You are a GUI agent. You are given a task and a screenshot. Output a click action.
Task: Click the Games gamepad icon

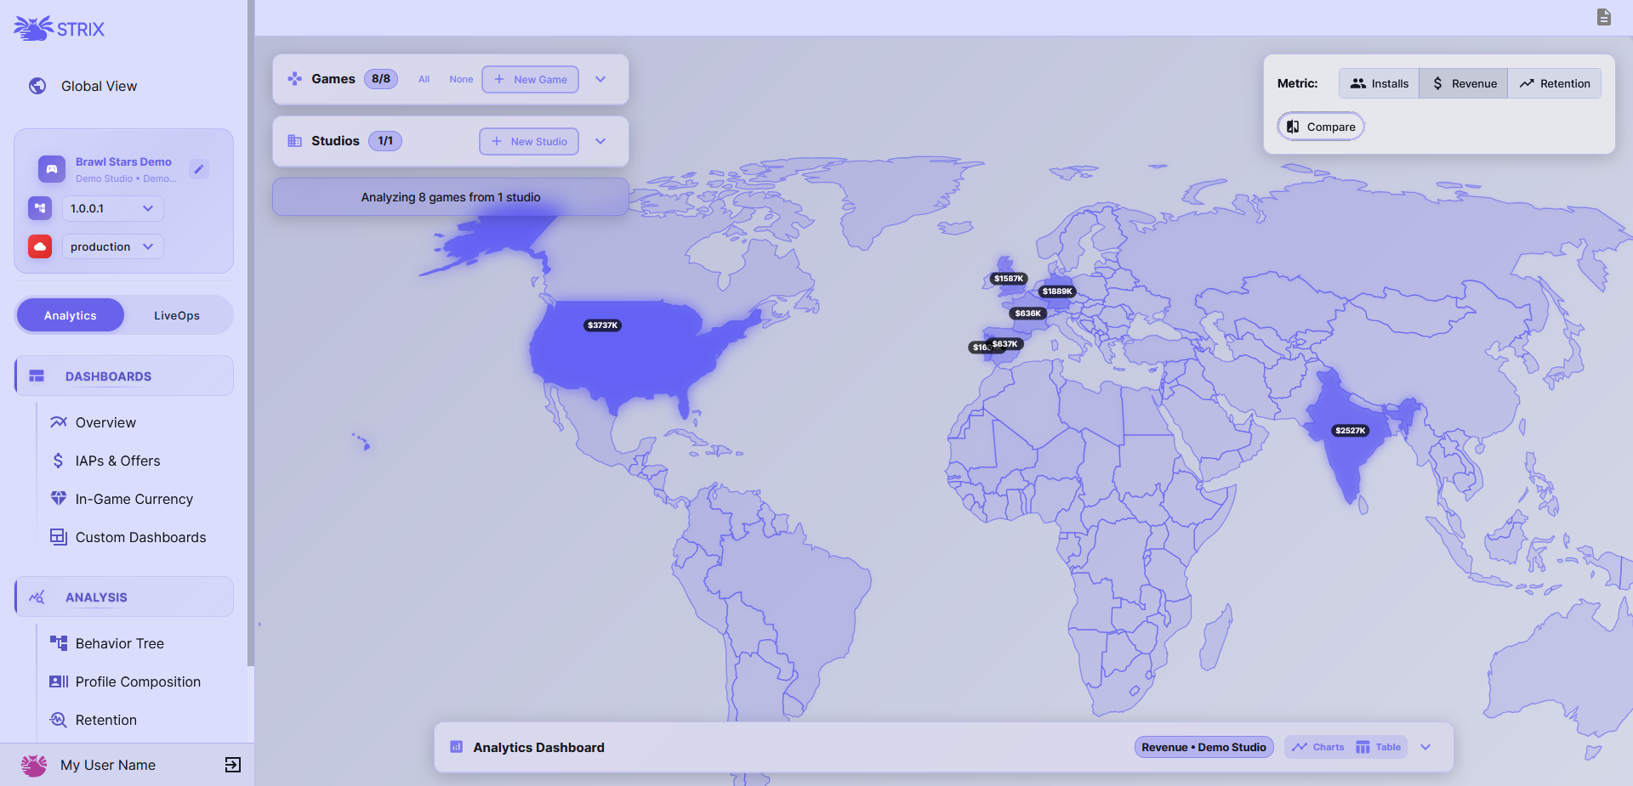(295, 79)
